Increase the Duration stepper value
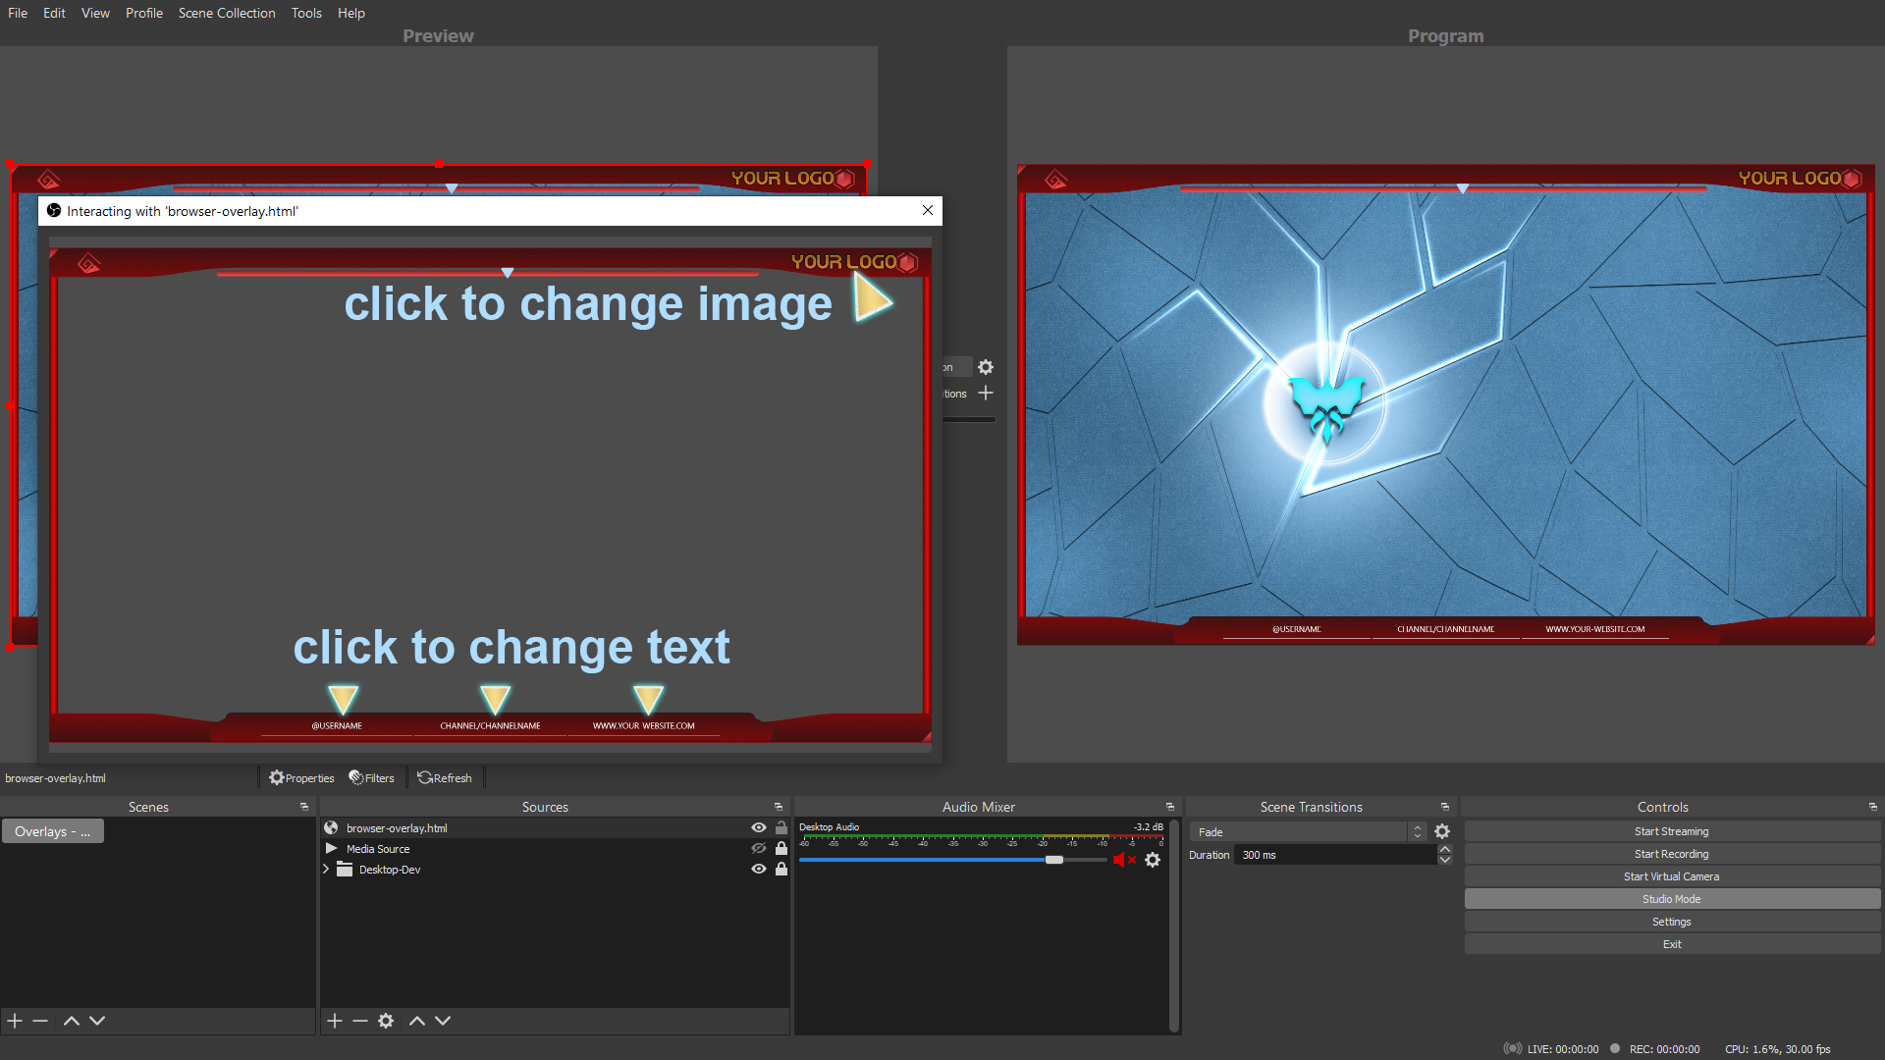Image resolution: width=1885 pixels, height=1060 pixels. 1444,850
